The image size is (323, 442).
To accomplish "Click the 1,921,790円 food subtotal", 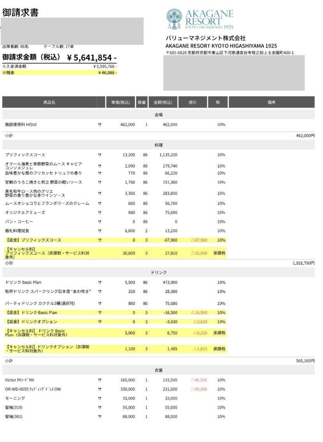I will coord(303,263).
